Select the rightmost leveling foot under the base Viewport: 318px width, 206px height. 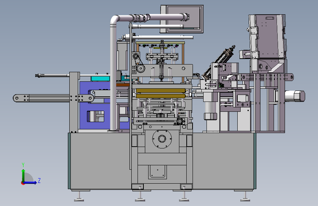click(x=245, y=196)
